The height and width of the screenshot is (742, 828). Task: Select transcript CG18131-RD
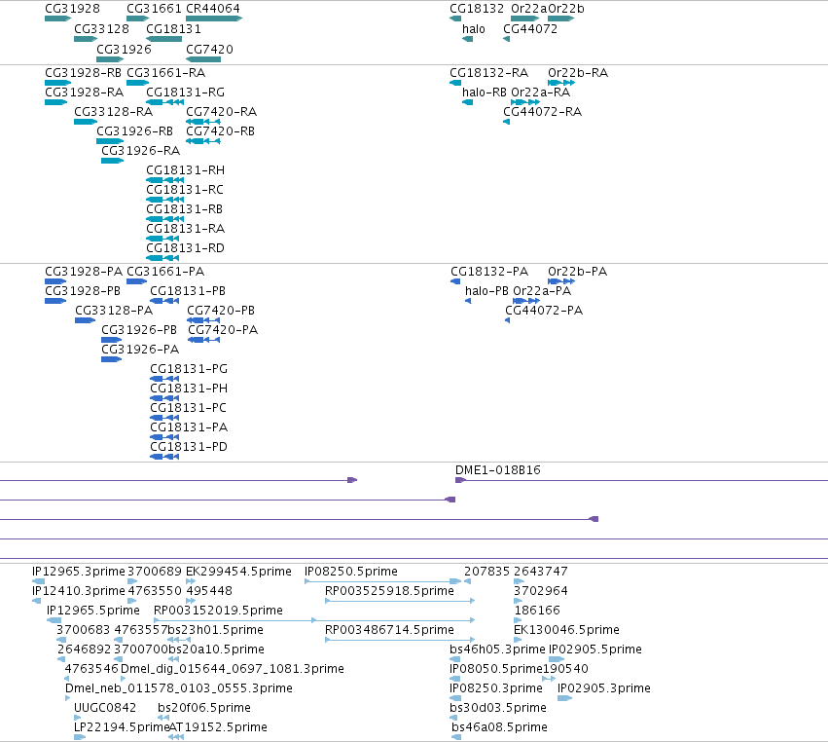(162, 258)
